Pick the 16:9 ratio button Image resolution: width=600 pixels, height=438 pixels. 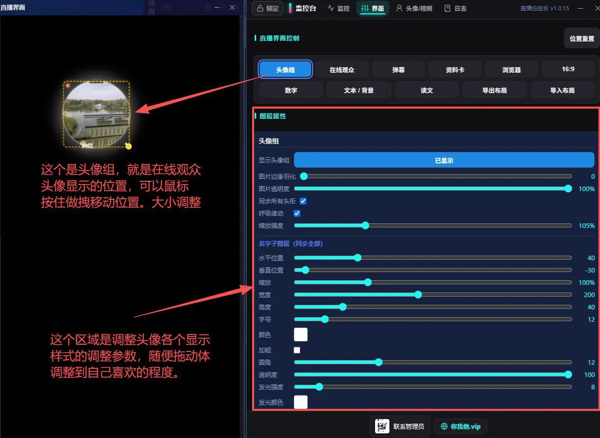click(568, 69)
